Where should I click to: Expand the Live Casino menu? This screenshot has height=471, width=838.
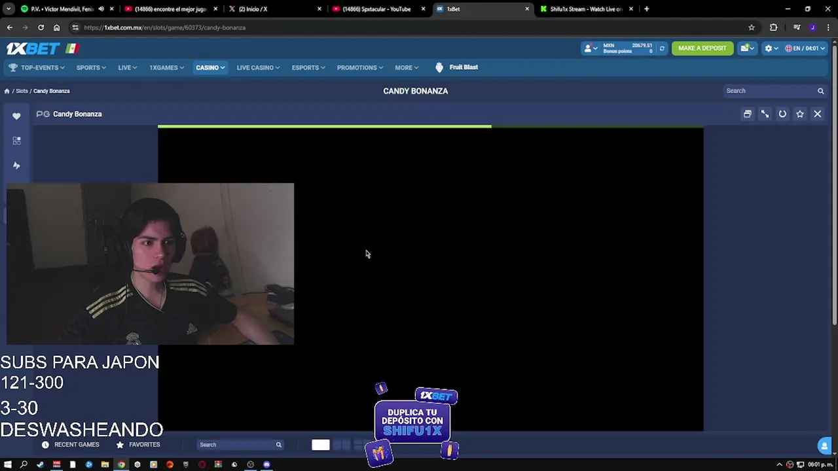[258, 67]
